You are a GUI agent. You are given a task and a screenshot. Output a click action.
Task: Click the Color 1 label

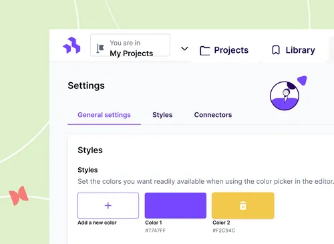[154, 223]
